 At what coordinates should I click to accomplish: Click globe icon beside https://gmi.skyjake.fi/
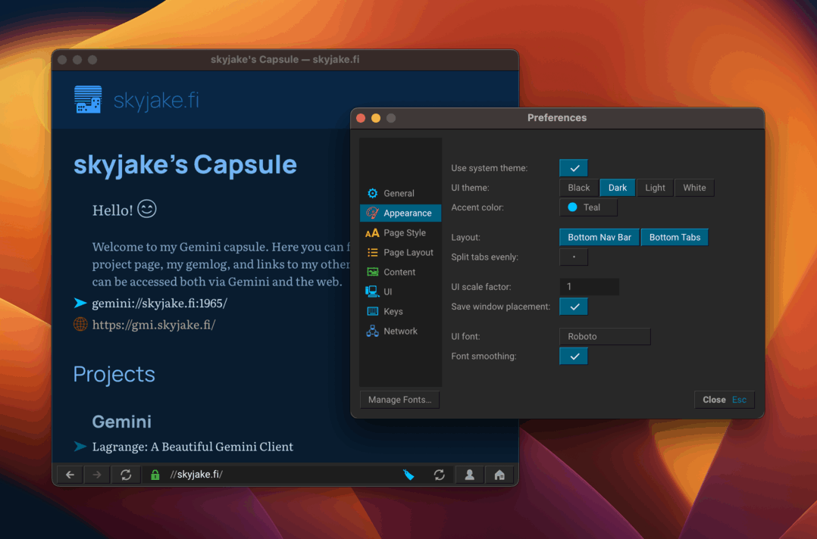80,325
